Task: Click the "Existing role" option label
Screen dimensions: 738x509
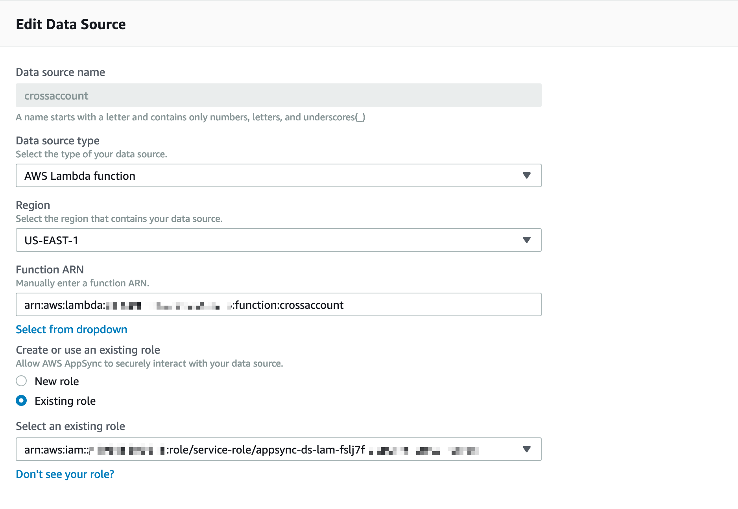Action: [65, 401]
